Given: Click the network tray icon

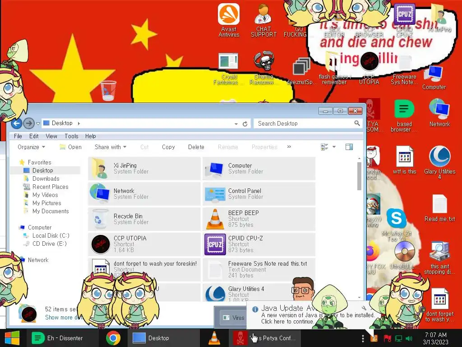Looking at the screenshot, I should 398,338.
